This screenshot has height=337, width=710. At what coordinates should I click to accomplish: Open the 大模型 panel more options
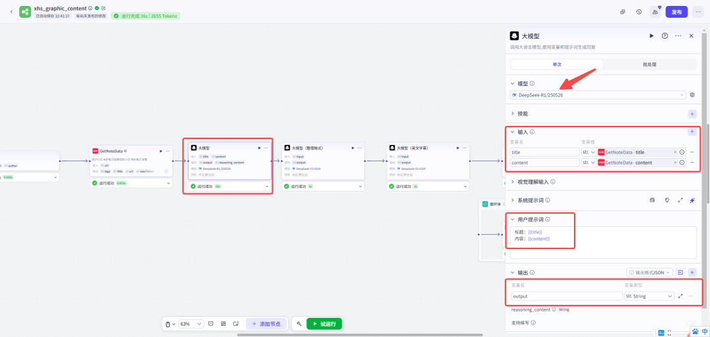point(678,35)
